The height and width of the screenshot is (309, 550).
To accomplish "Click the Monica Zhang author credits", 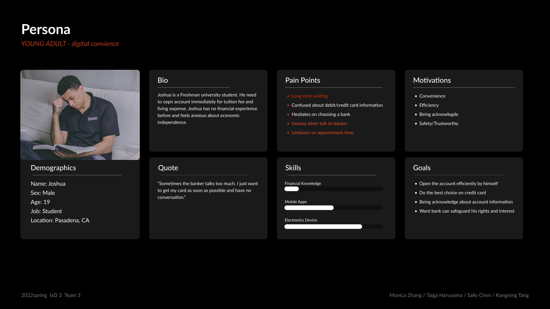I will pos(459,295).
